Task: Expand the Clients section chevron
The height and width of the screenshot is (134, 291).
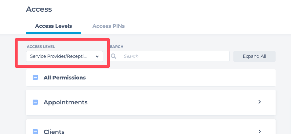Action: [260, 131]
